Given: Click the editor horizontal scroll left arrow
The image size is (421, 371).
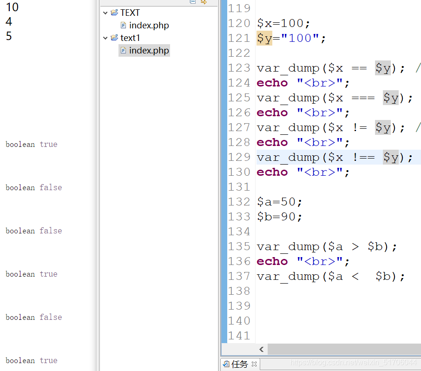Looking at the screenshot, I should pos(262,349).
